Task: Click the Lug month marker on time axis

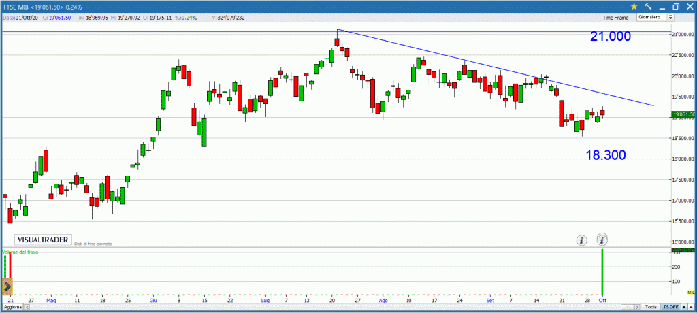Action: pyautogui.click(x=265, y=301)
